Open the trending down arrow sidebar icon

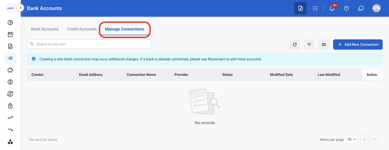click(10, 130)
